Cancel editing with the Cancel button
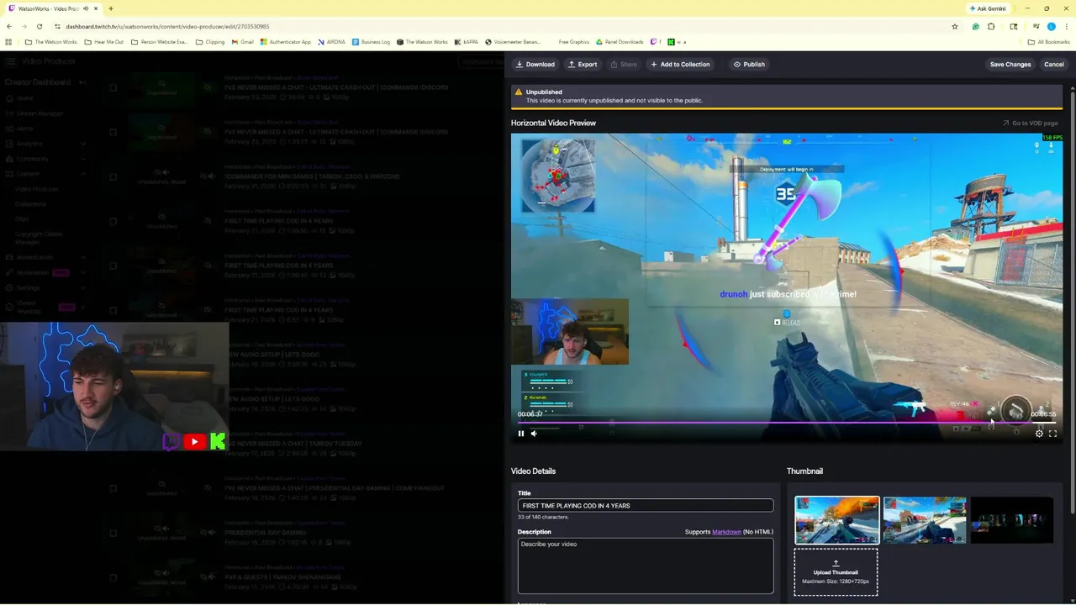 (1053, 64)
